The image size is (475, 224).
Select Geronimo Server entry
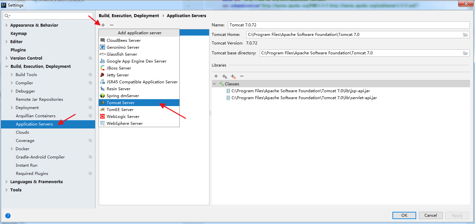[139, 47]
